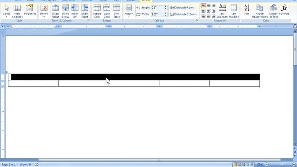The width and height of the screenshot is (297, 167).
Task: Click Split Table
Action: [116, 11]
